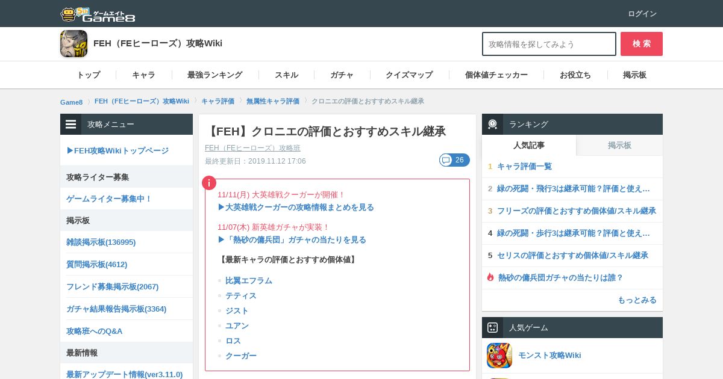
Task: Click ログイン in the top bar
Action: tap(642, 14)
